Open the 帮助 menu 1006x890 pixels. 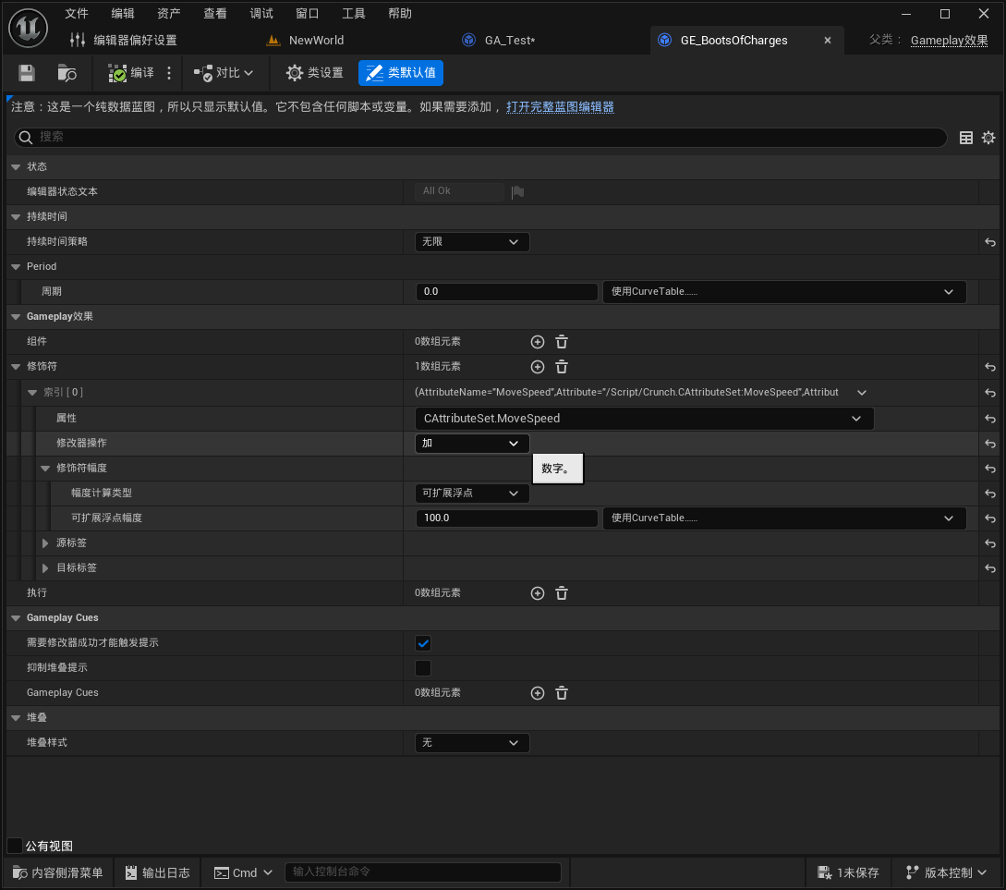pyautogui.click(x=400, y=14)
